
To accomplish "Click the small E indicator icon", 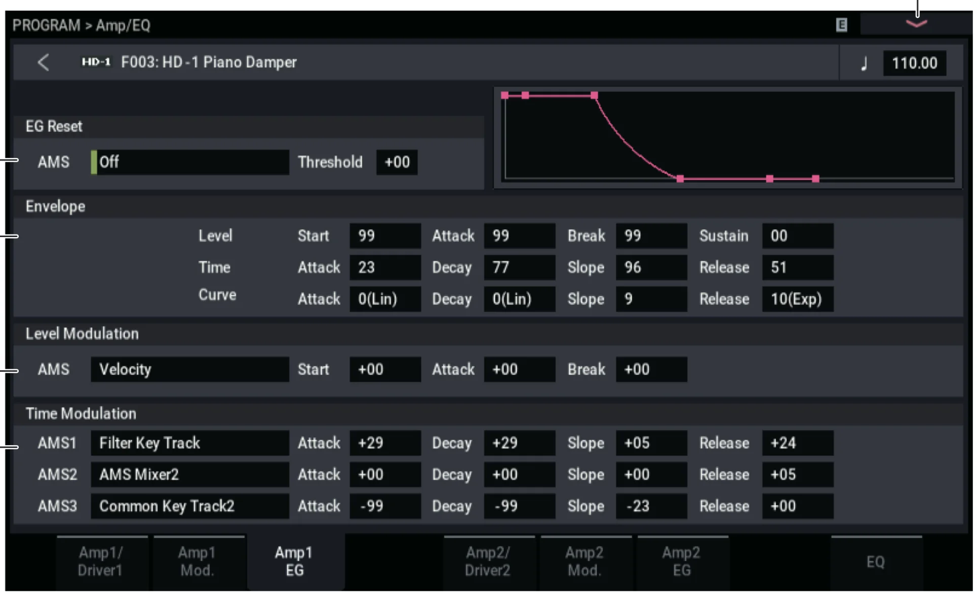I will pyautogui.click(x=841, y=25).
